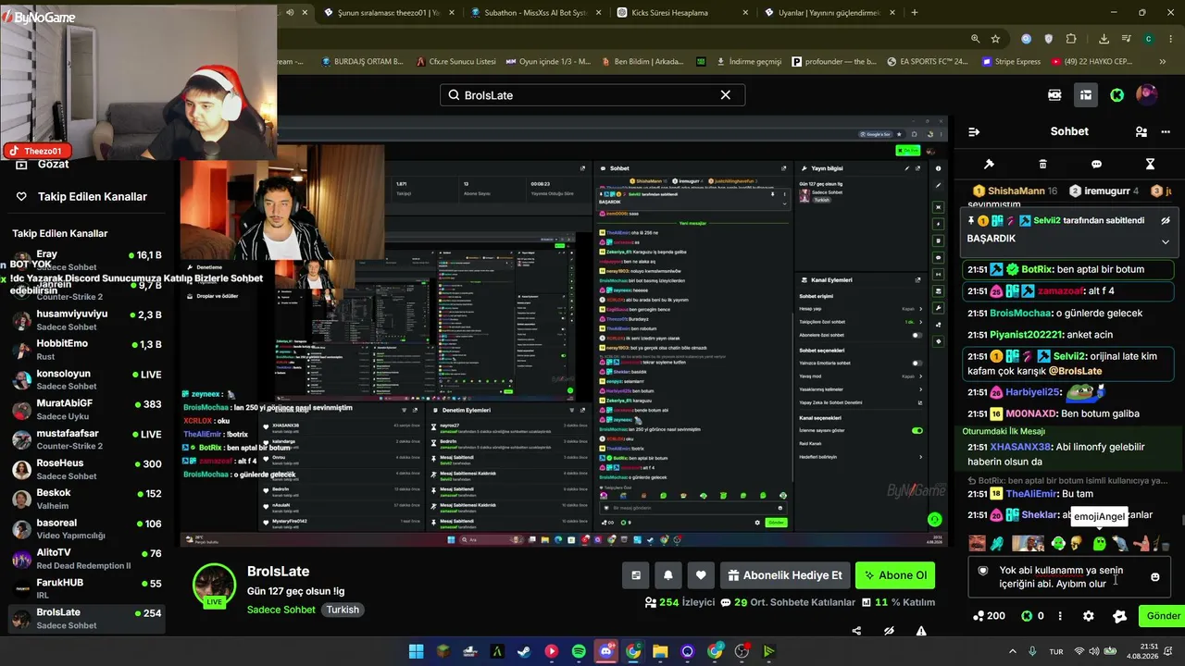Click the Turkish language tag
1185x666 pixels.
(343, 610)
